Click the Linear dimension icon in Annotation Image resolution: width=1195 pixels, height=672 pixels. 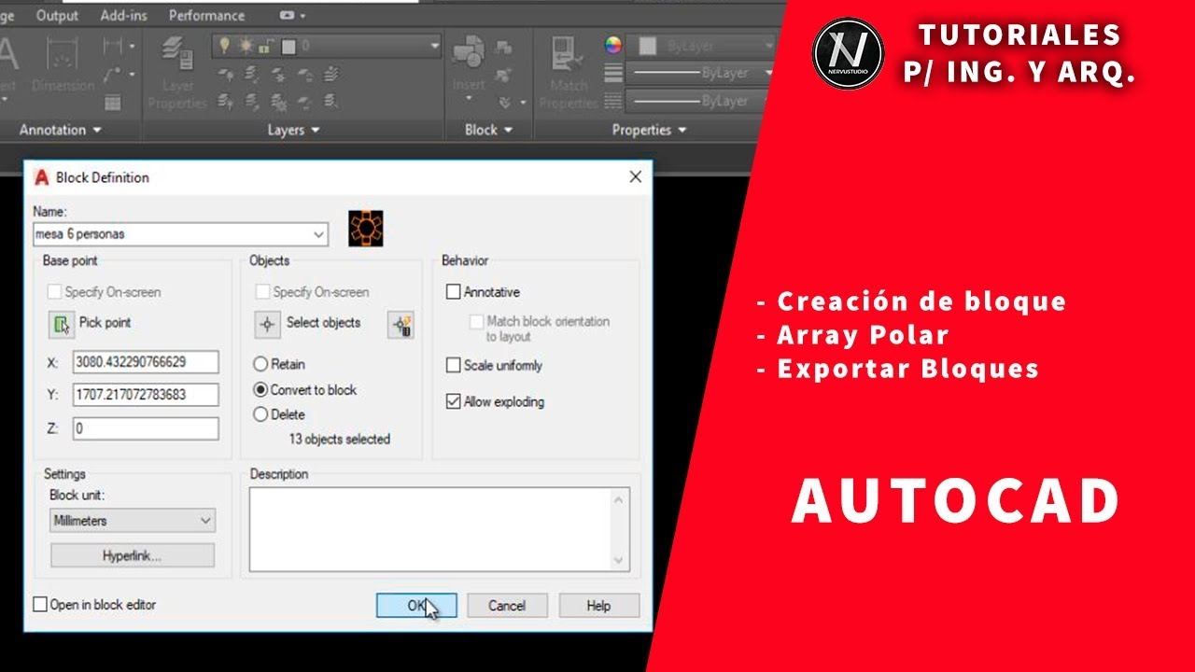(114, 45)
